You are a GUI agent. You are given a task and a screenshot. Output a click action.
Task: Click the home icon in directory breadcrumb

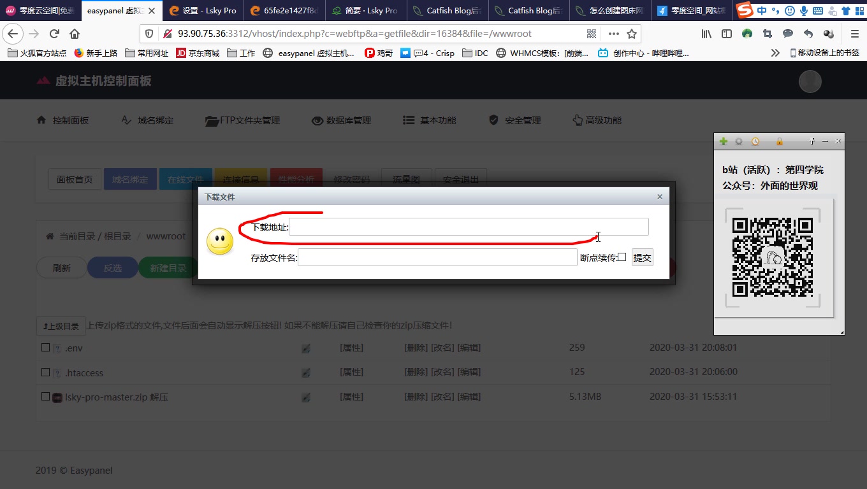(50, 236)
